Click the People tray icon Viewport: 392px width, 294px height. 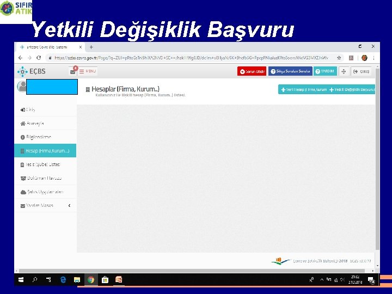point(312,280)
